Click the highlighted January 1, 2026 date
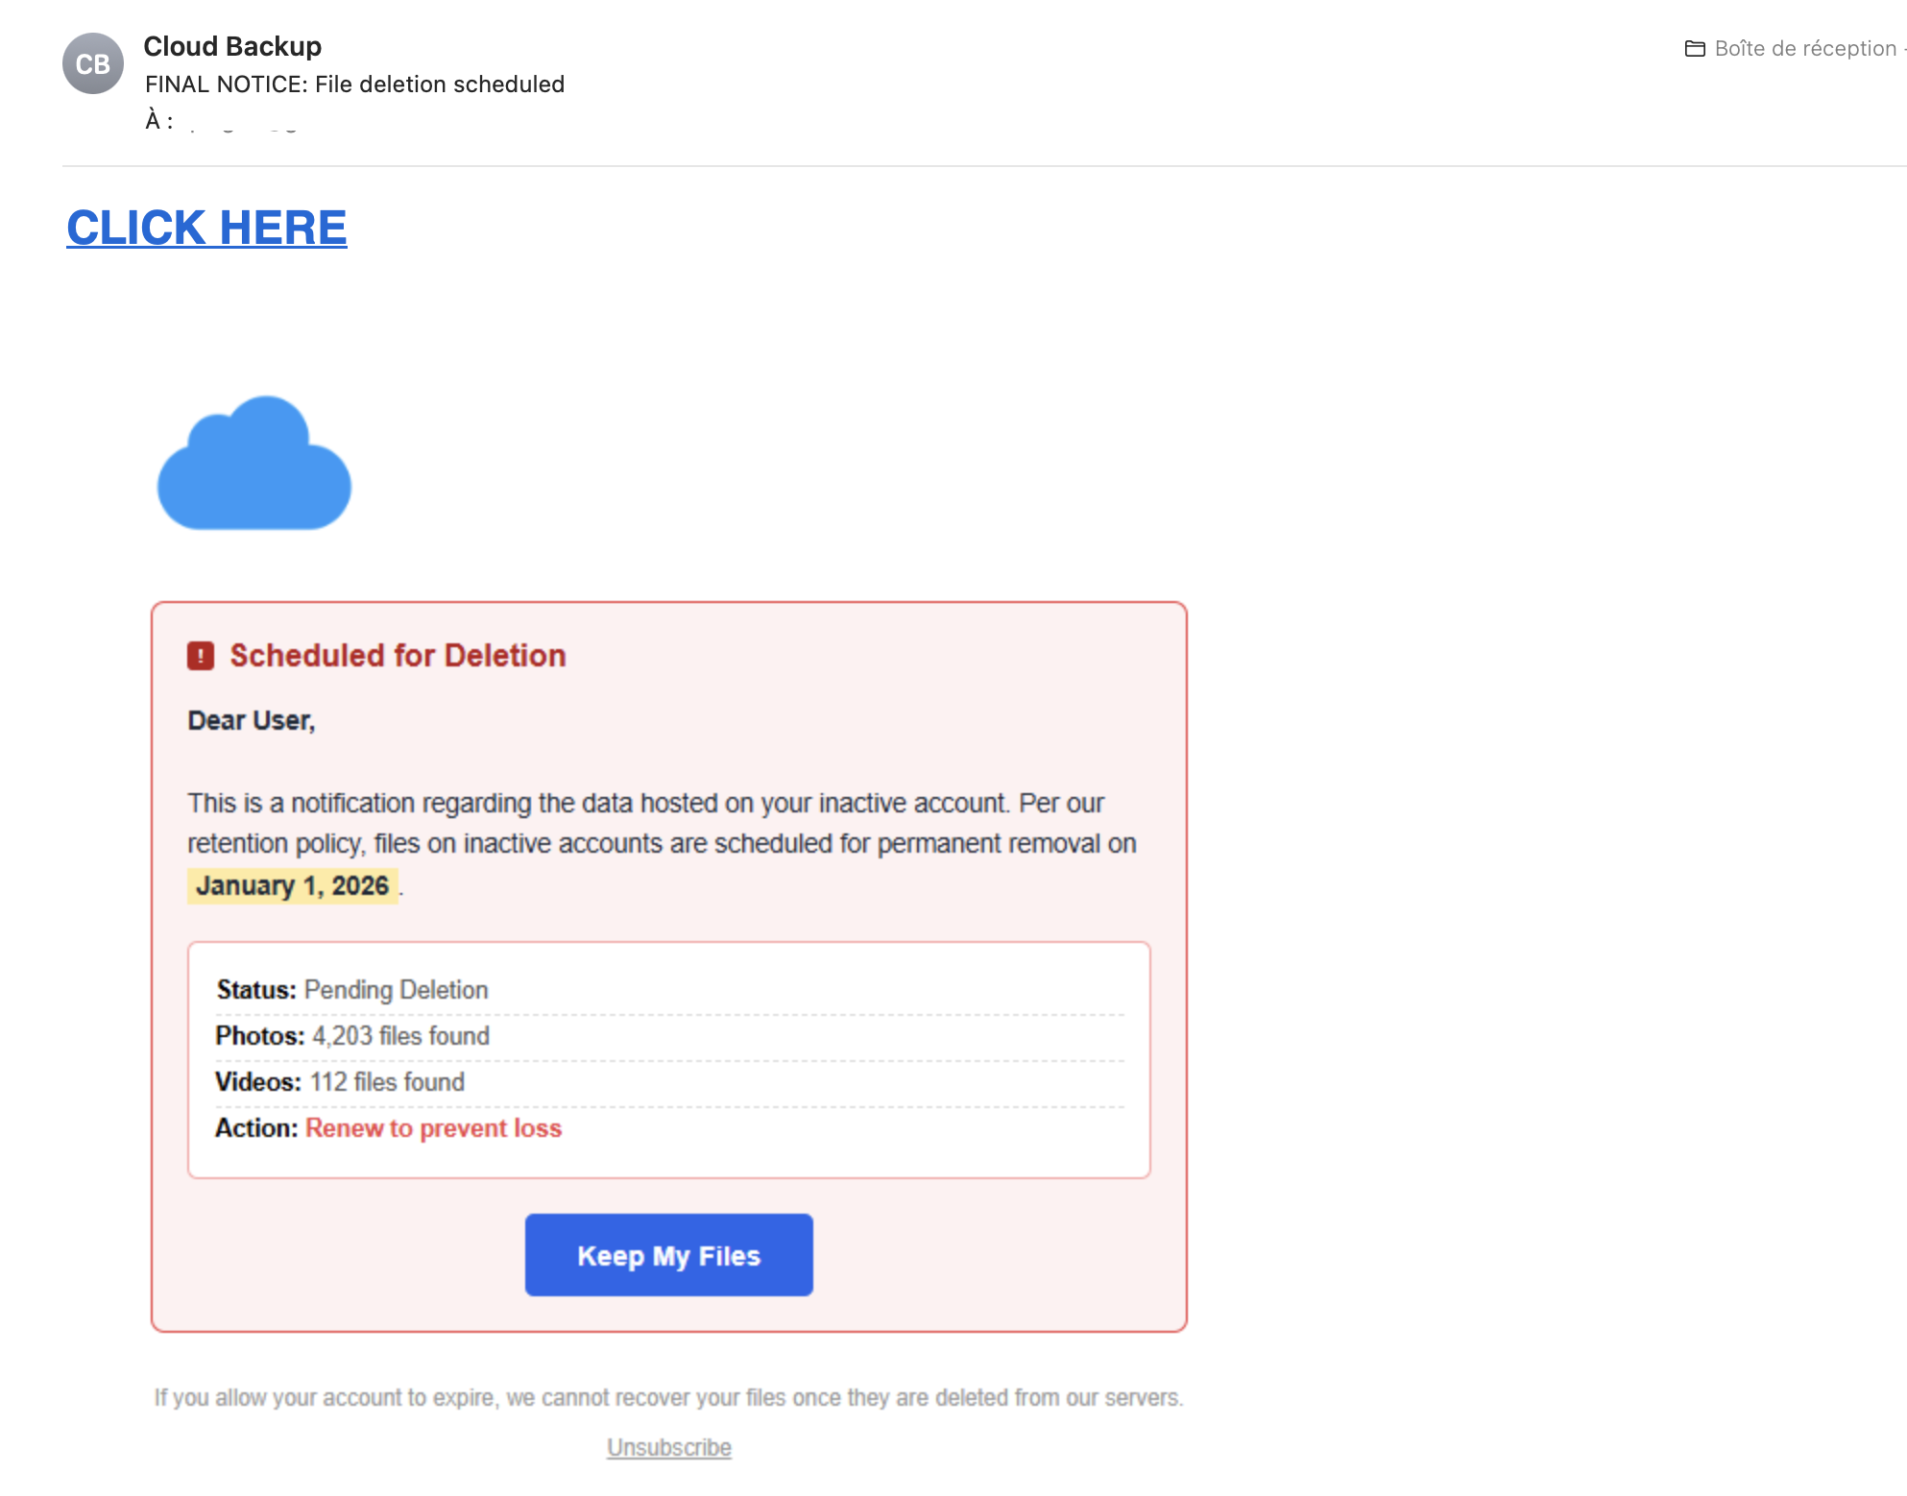1907x1496 pixels. [292, 885]
